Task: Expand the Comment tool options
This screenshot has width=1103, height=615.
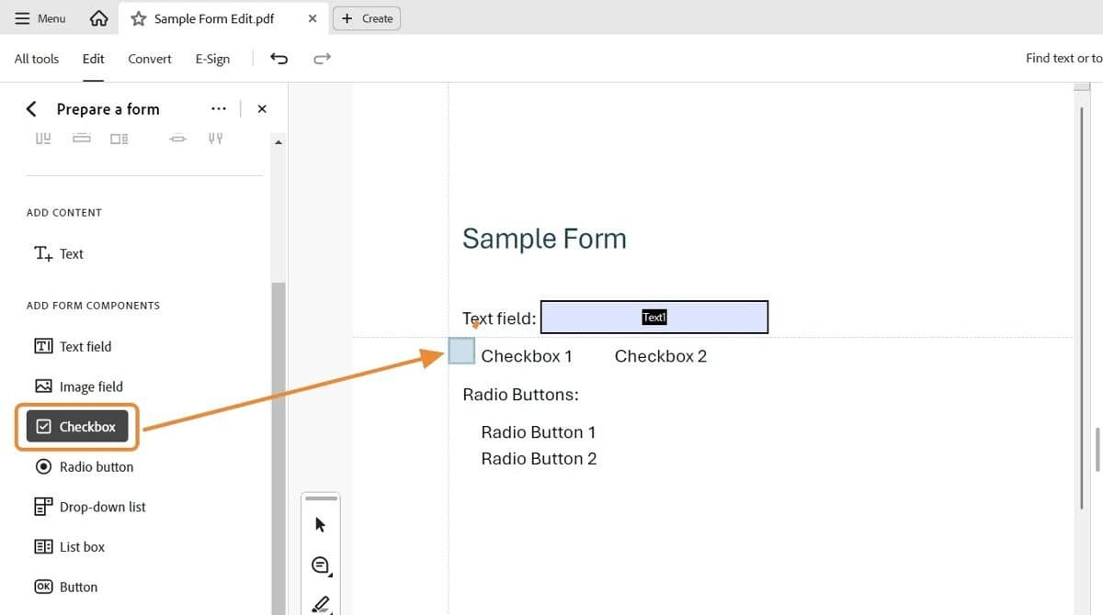Action: (320, 565)
